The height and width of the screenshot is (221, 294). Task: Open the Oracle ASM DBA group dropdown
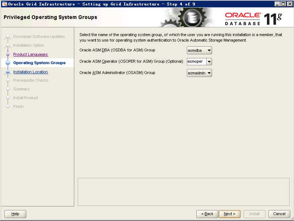point(199,50)
